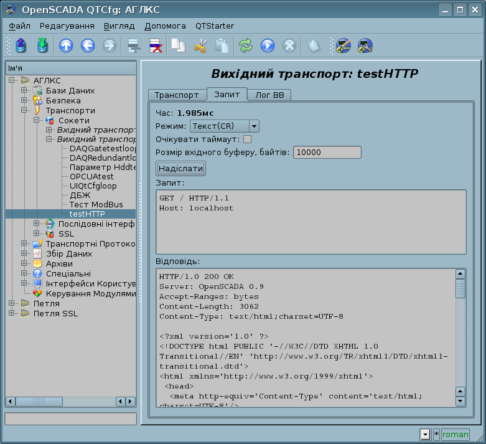486x444 pixels.
Task: Collapse the 'Транспорти' tree node
Action: [x=24, y=110]
